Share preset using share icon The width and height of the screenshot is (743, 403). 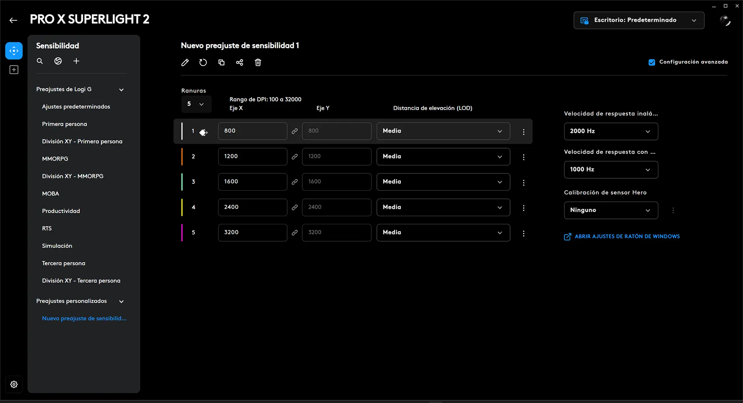[240, 63]
